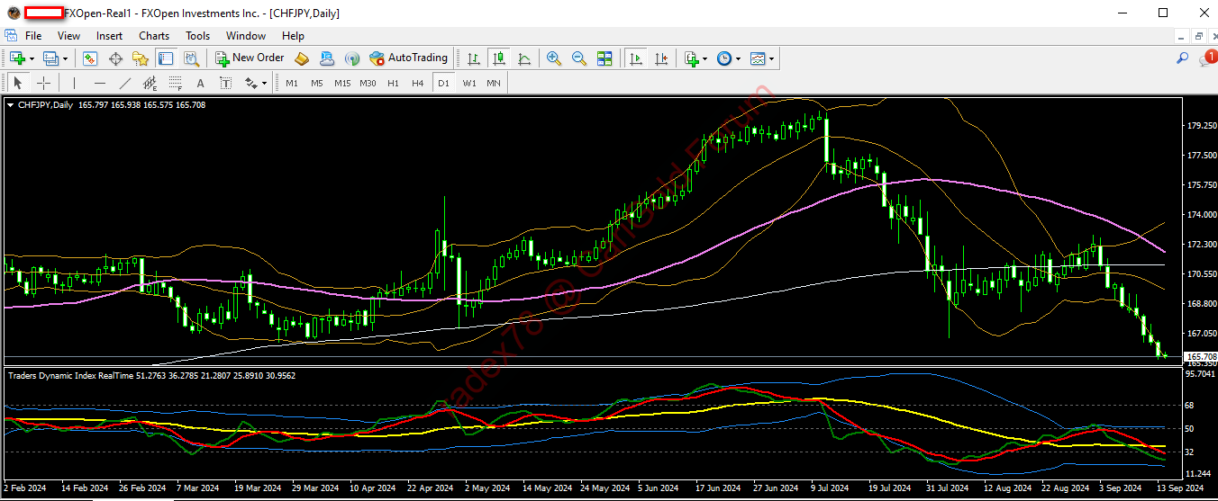The image size is (1218, 501).
Task: Switch to candlestick chart display
Action: 498,58
